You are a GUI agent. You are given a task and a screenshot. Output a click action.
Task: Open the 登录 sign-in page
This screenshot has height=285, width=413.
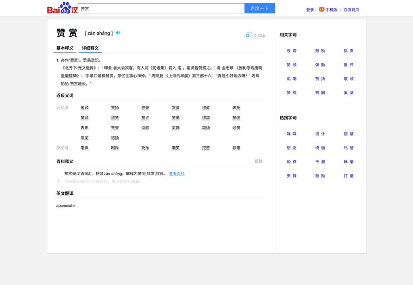(309, 9)
